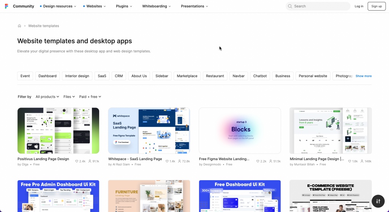Click Website templates breadcrumb
Screen dimensions: 389x212
pyautogui.click(x=43, y=26)
